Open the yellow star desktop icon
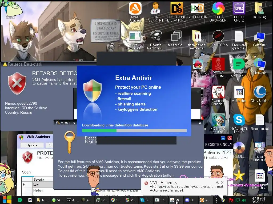 pyautogui.click(x=239, y=175)
